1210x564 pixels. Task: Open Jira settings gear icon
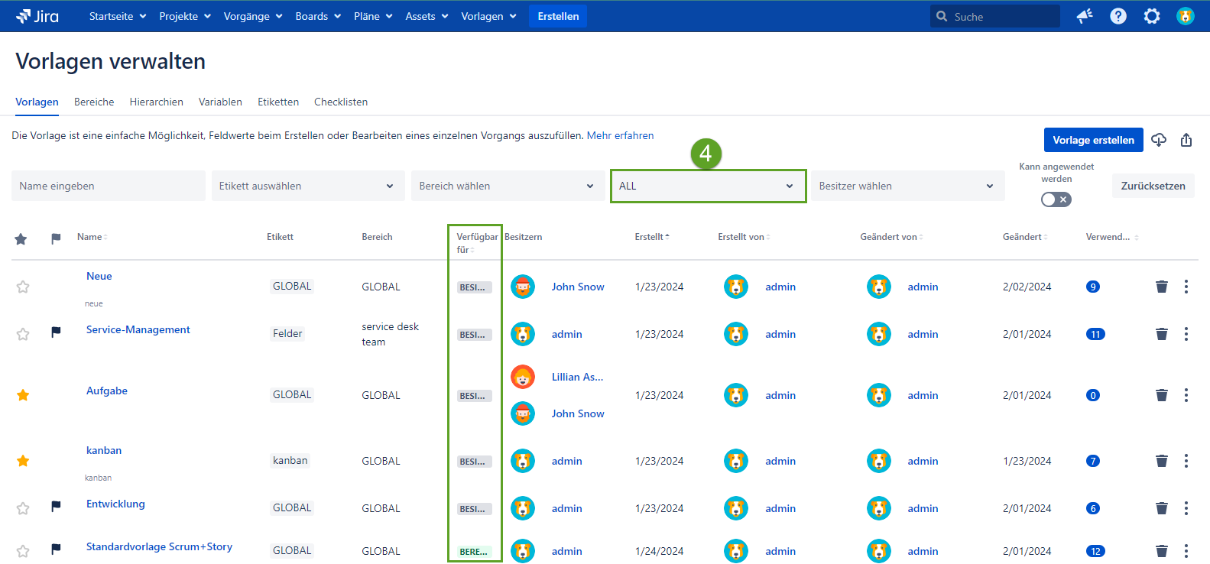[1151, 16]
